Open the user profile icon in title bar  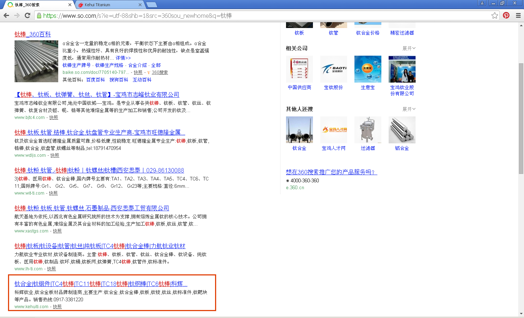point(482,3)
